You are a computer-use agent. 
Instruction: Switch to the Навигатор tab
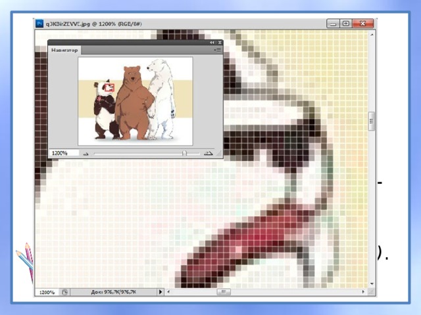65,50
